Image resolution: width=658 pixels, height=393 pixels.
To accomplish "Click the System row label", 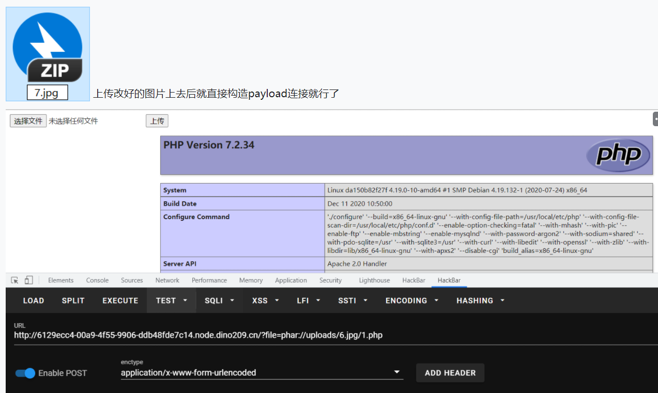I will (x=175, y=190).
